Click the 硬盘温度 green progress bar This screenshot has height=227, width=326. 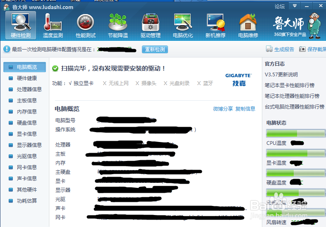point(295,173)
